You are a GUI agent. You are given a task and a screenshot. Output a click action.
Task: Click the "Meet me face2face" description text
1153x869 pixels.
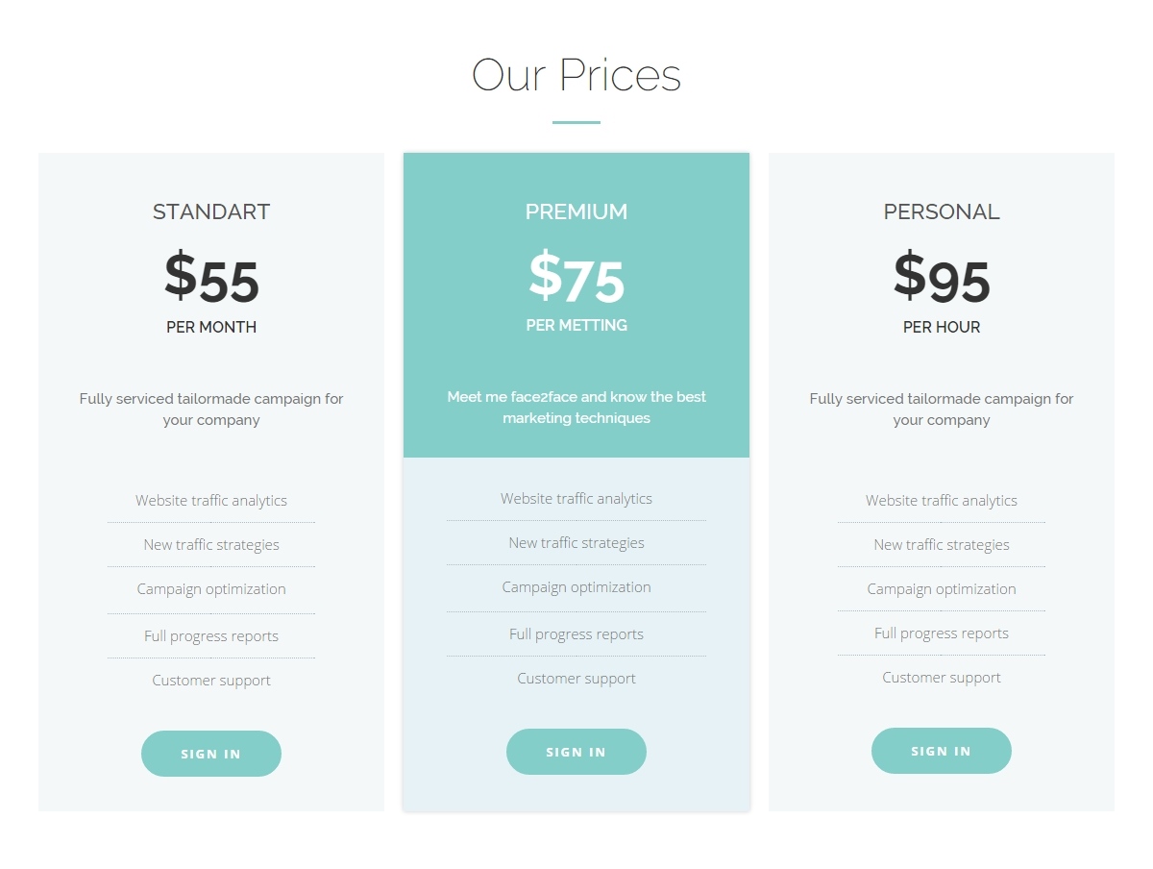[576, 408]
